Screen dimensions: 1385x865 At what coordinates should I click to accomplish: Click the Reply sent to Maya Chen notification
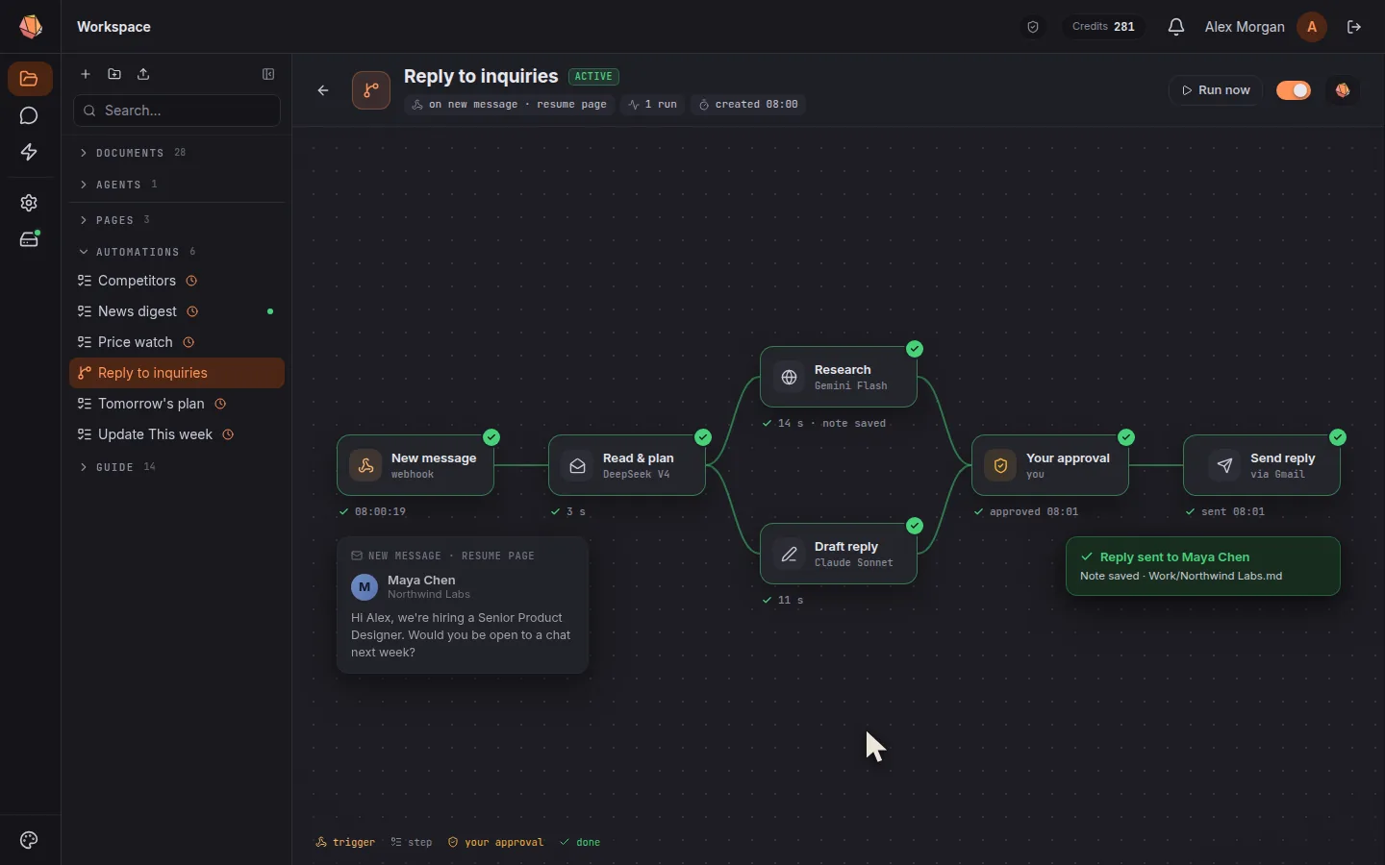tap(1203, 566)
